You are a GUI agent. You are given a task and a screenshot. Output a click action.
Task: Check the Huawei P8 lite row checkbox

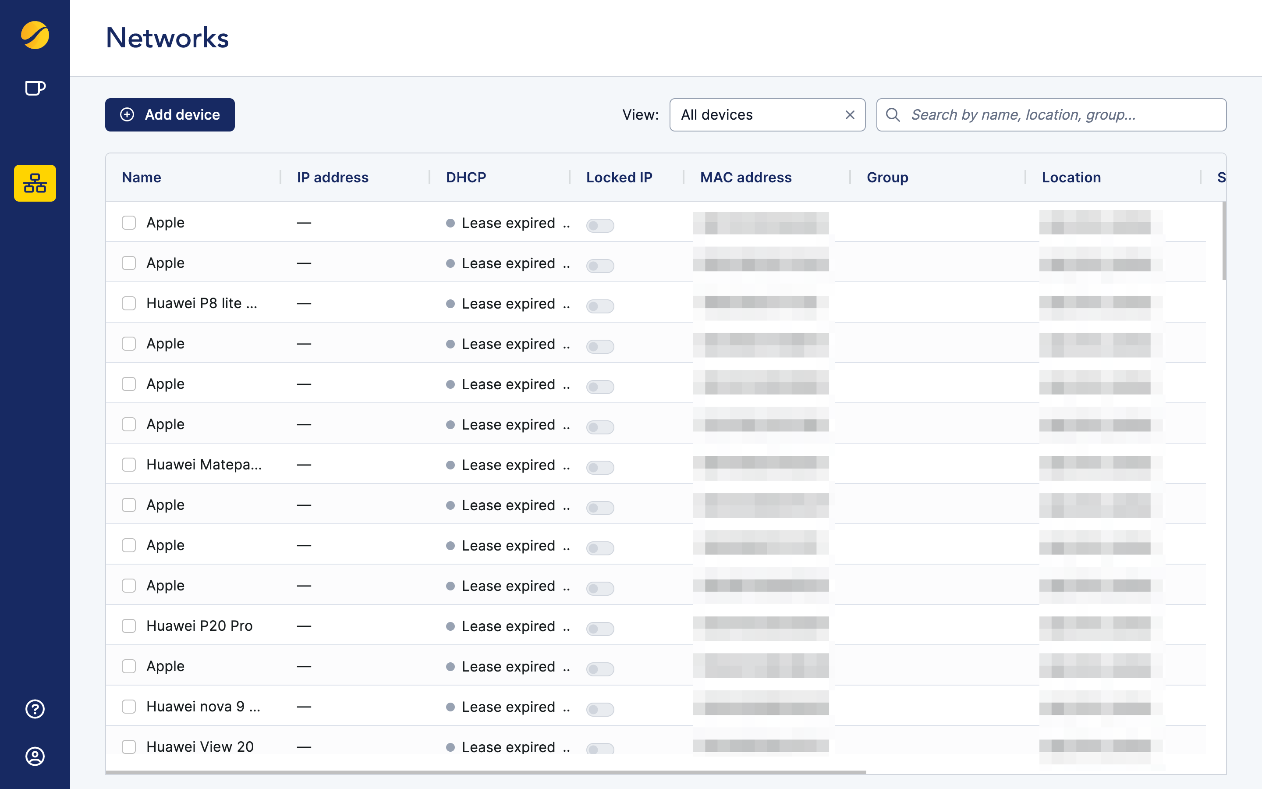(129, 303)
